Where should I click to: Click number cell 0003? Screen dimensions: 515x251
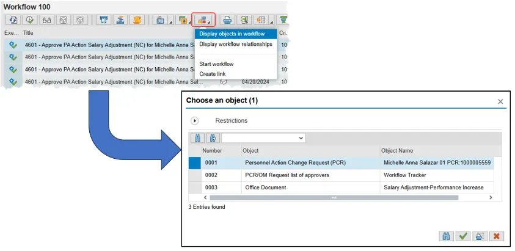pyautogui.click(x=221, y=187)
